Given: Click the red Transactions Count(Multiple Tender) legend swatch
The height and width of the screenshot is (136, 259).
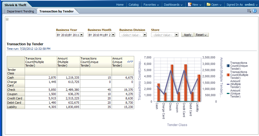Looking at the screenshot, I should [228, 75].
